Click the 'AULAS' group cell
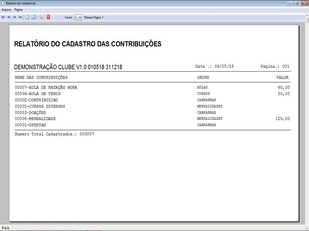This screenshot has height=231, width=309. point(202,87)
